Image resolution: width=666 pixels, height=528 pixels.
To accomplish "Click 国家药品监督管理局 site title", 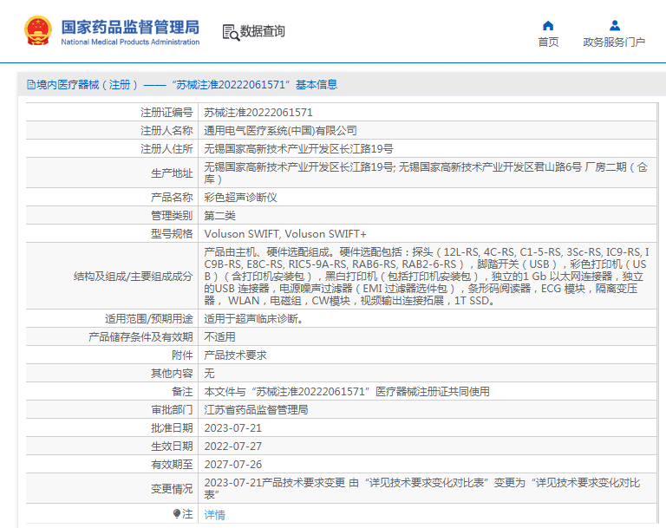I will click(x=130, y=27).
